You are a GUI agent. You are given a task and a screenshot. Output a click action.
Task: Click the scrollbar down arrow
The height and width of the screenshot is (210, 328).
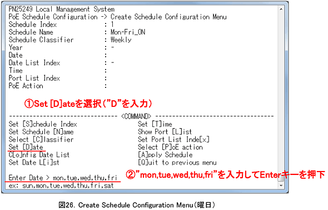tap(281, 185)
